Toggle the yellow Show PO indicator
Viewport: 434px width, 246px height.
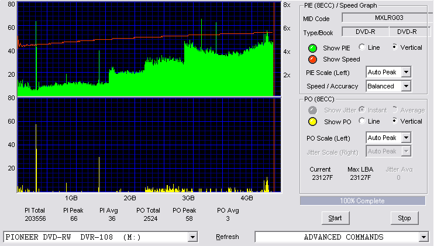(x=312, y=122)
